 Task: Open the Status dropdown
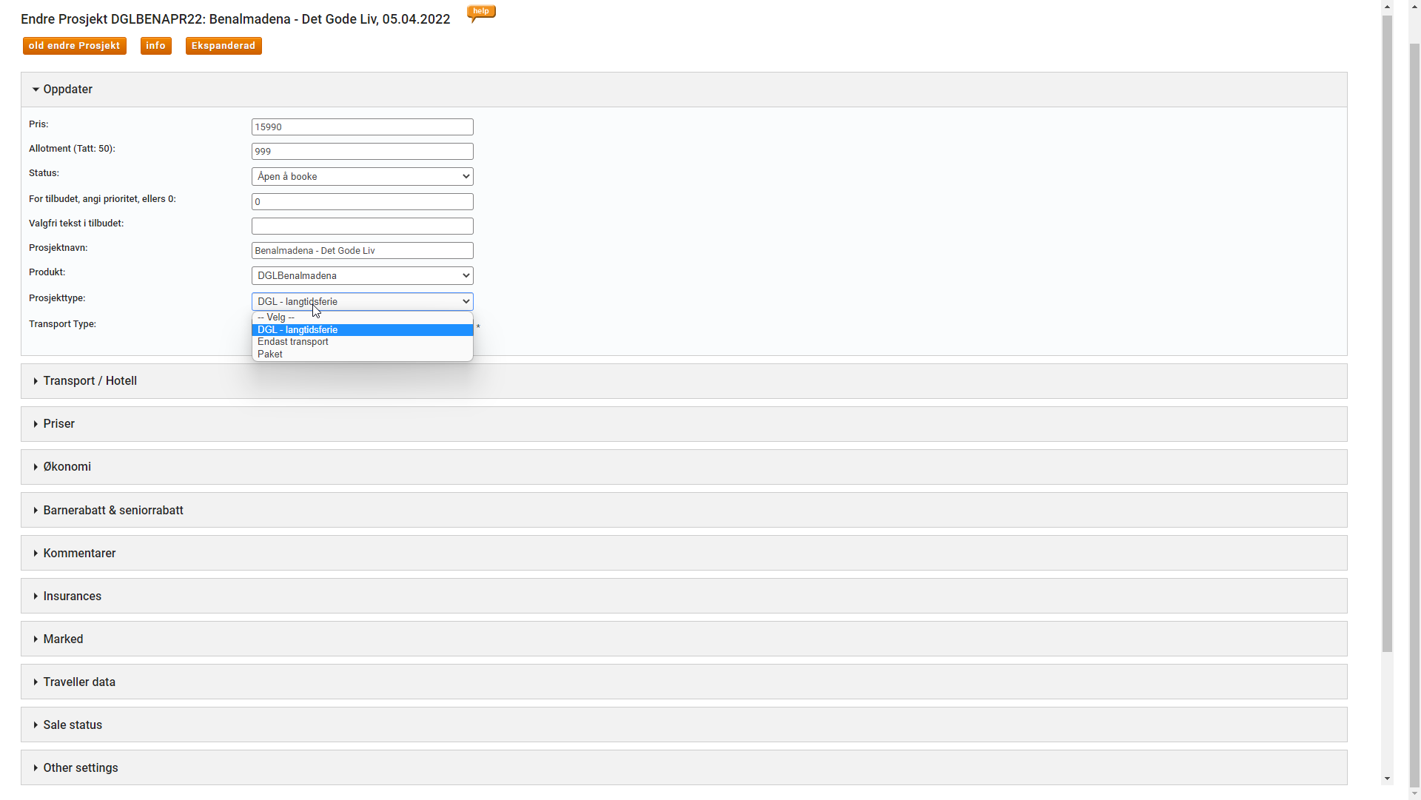(x=362, y=177)
